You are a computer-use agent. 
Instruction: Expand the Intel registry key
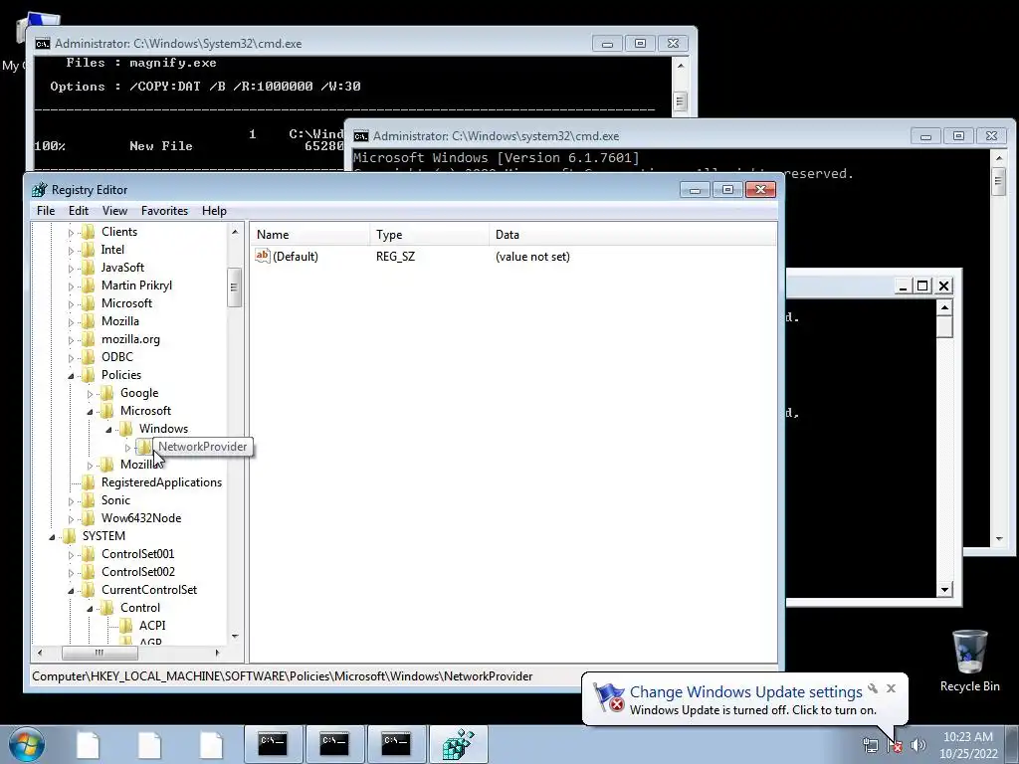click(x=71, y=250)
